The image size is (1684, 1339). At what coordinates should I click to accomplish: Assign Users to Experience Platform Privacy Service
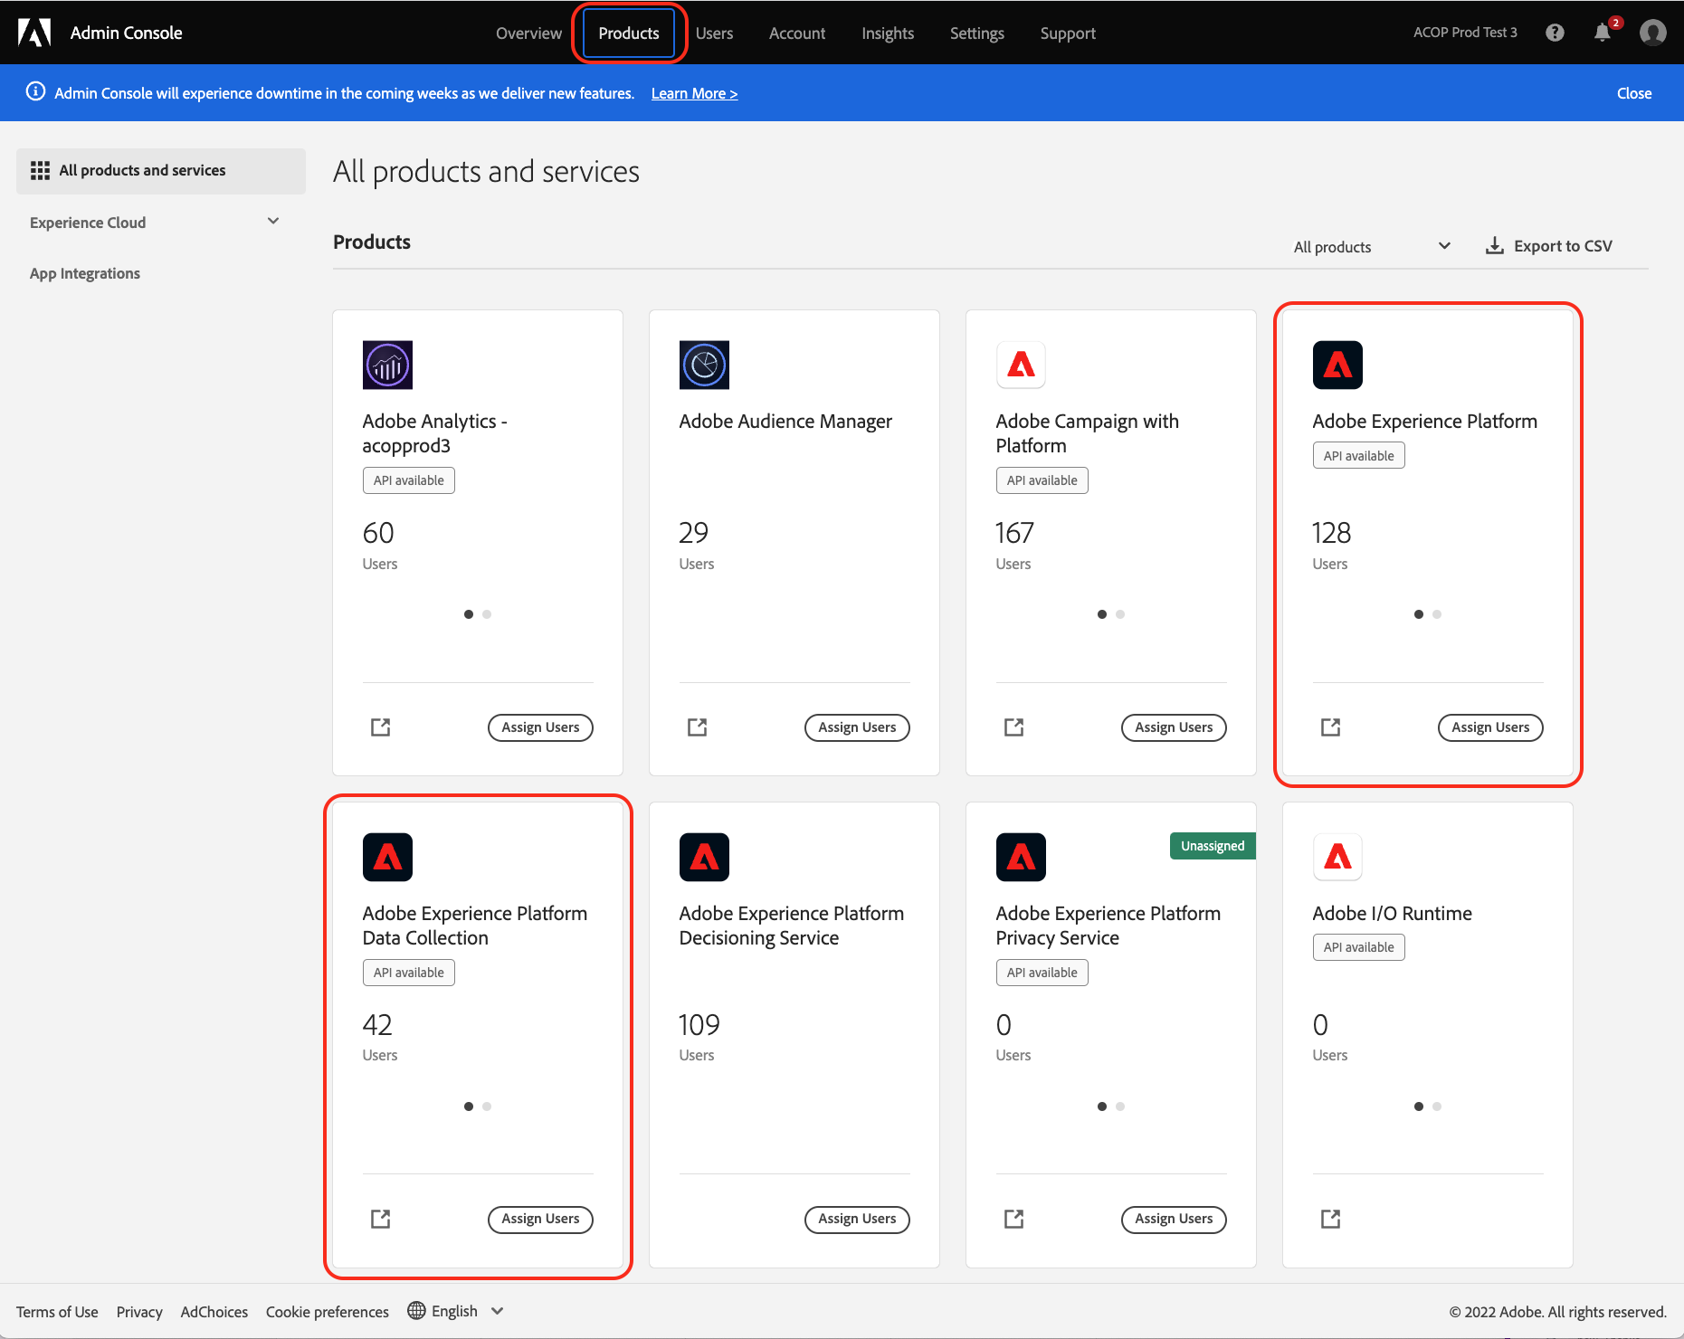[x=1174, y=1220]
